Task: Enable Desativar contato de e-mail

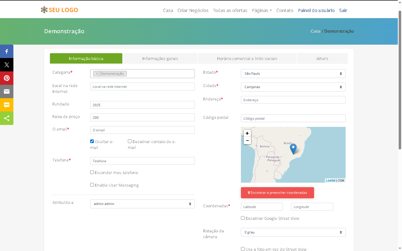Action: (130, 141)
